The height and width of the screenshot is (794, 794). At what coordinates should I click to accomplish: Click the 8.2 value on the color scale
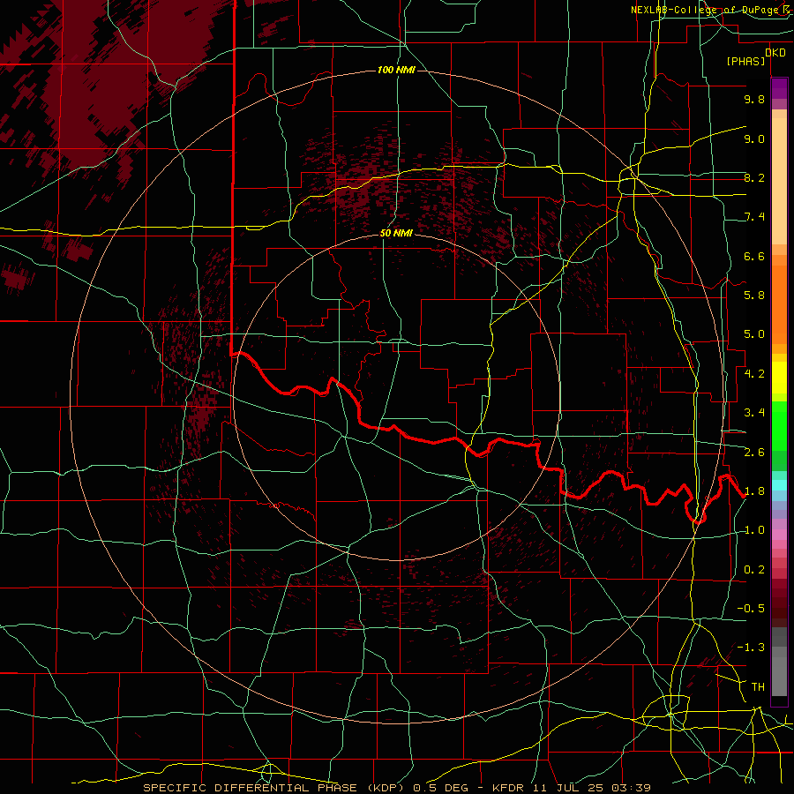(754, 177)
